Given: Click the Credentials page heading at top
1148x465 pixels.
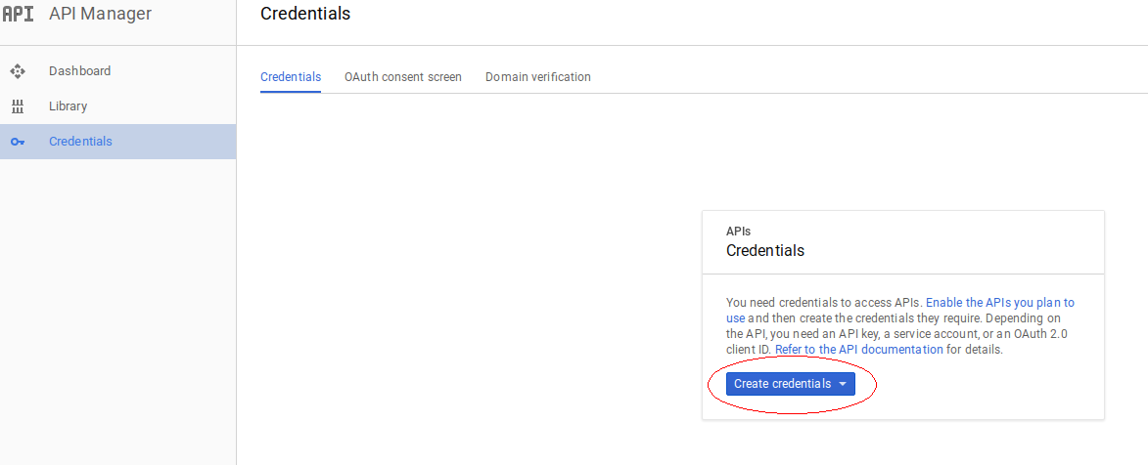Looking at the screenshot, I should point(305,14).
